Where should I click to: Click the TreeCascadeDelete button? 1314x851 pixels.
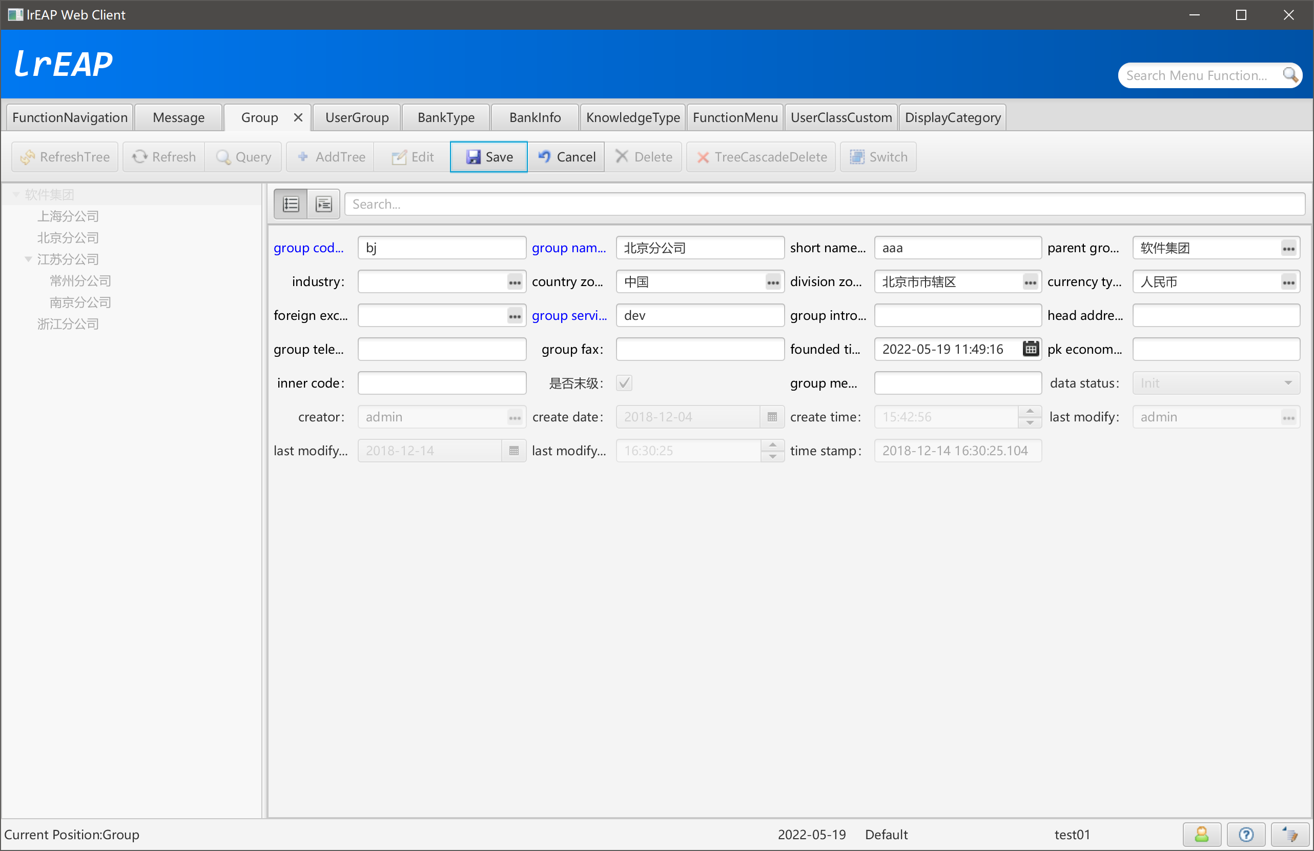pos(762,157)
